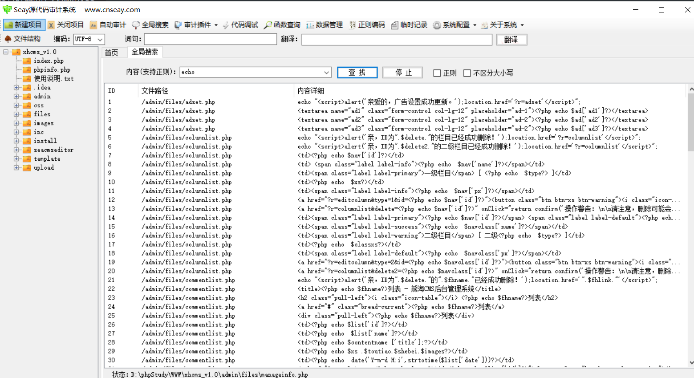This screenshot has width=694, height=378.
Task: Click the 查找 search button
Action: pyautogui.click(x=357, y=73)
